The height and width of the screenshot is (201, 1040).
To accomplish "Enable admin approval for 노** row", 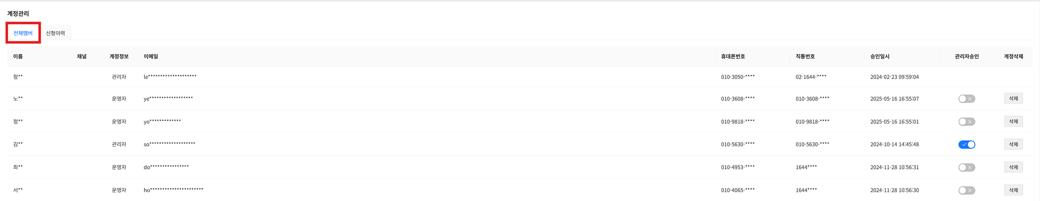I will pos(966,99).
